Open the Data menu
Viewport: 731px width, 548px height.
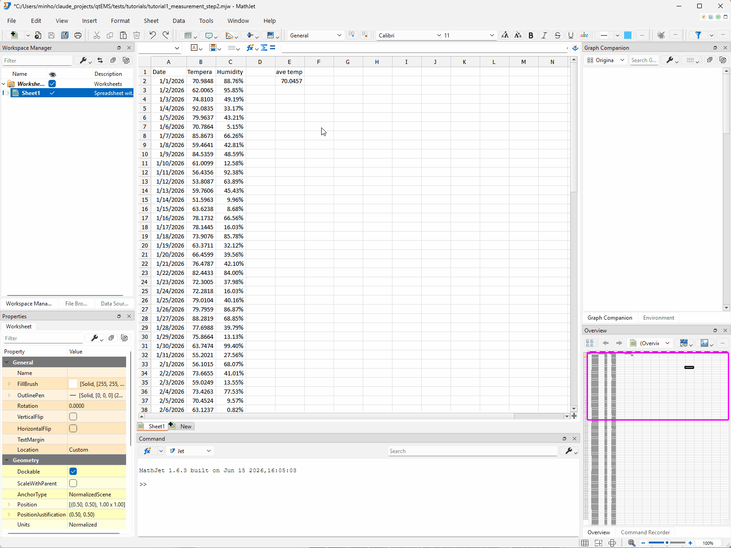click(179, 21)
